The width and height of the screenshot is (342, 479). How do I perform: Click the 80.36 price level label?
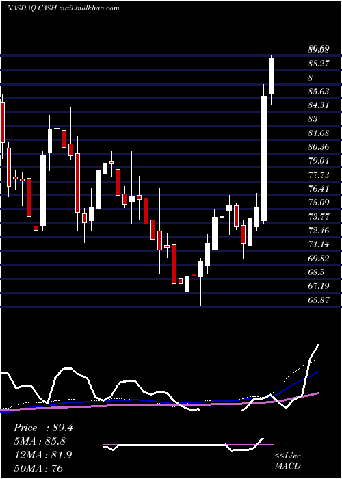pos(319,147)
